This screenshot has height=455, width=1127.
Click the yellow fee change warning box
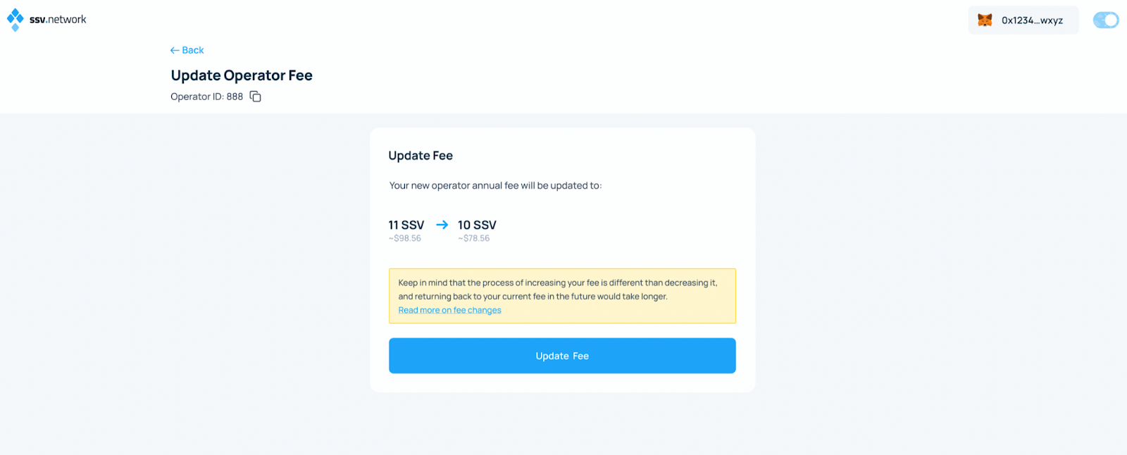pos(562,296)
